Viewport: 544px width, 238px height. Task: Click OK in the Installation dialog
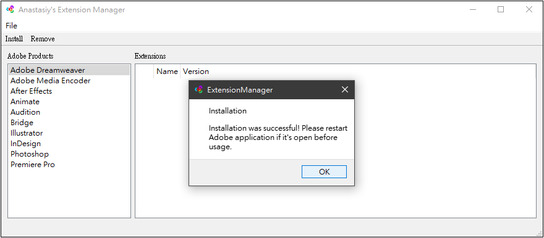[324, 171]
